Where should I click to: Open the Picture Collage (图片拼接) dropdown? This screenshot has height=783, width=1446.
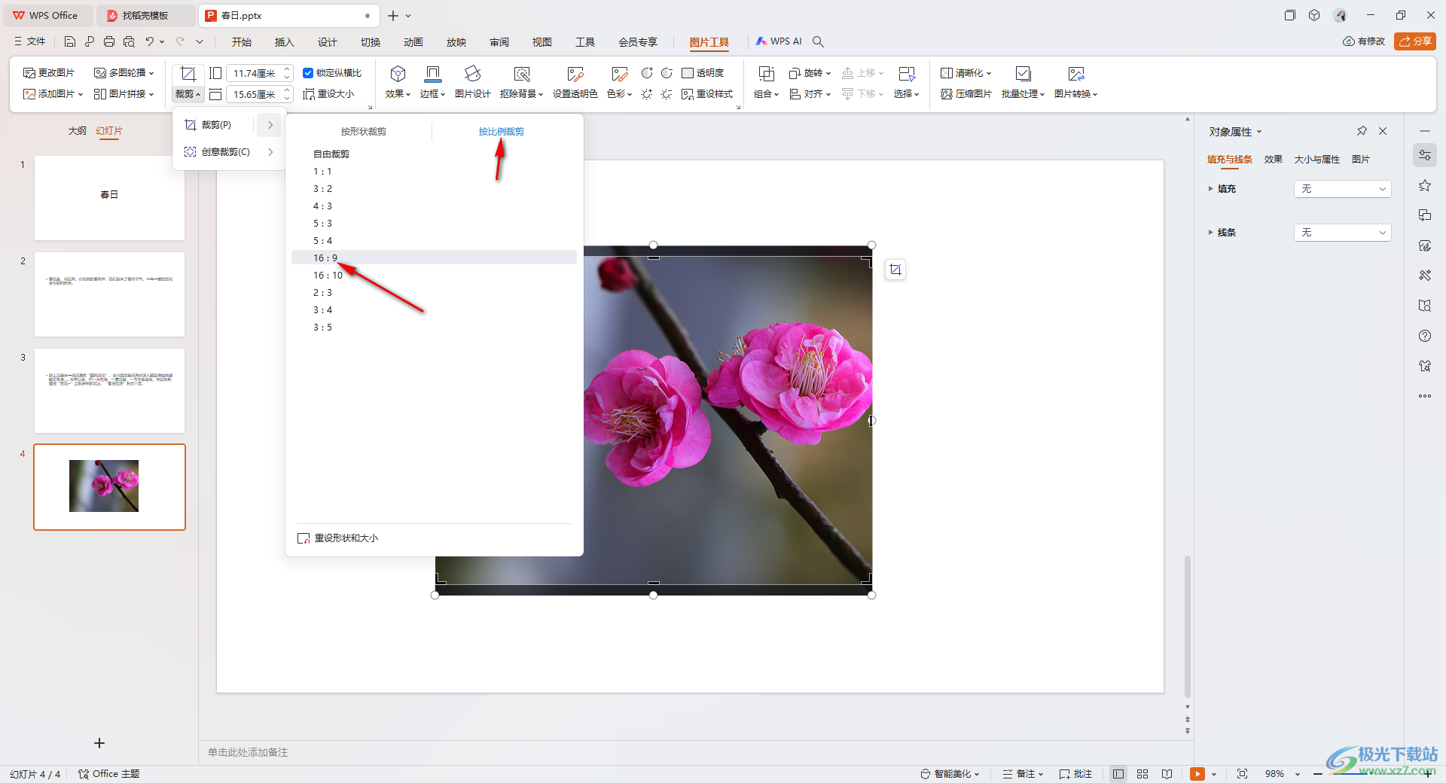[124, 94]
